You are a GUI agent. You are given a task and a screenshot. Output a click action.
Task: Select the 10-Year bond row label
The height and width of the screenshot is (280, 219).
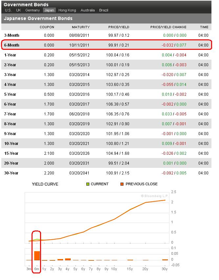coord(11,143)
